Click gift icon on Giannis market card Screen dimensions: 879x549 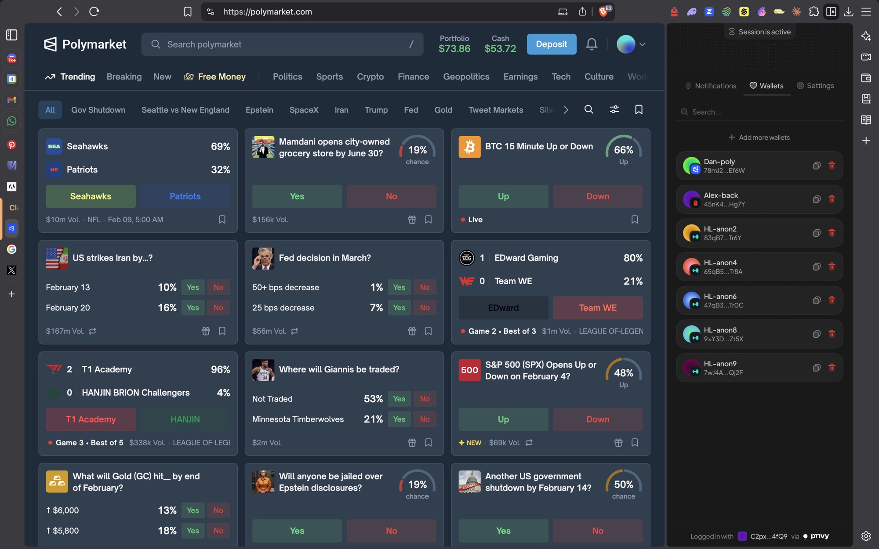412,442
